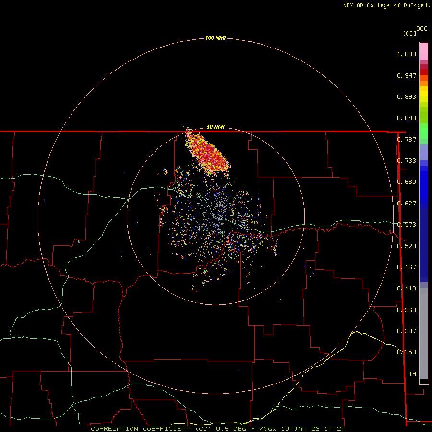
Task: Pick the light pink swatch at the top of the color bar
Action: 424,51
